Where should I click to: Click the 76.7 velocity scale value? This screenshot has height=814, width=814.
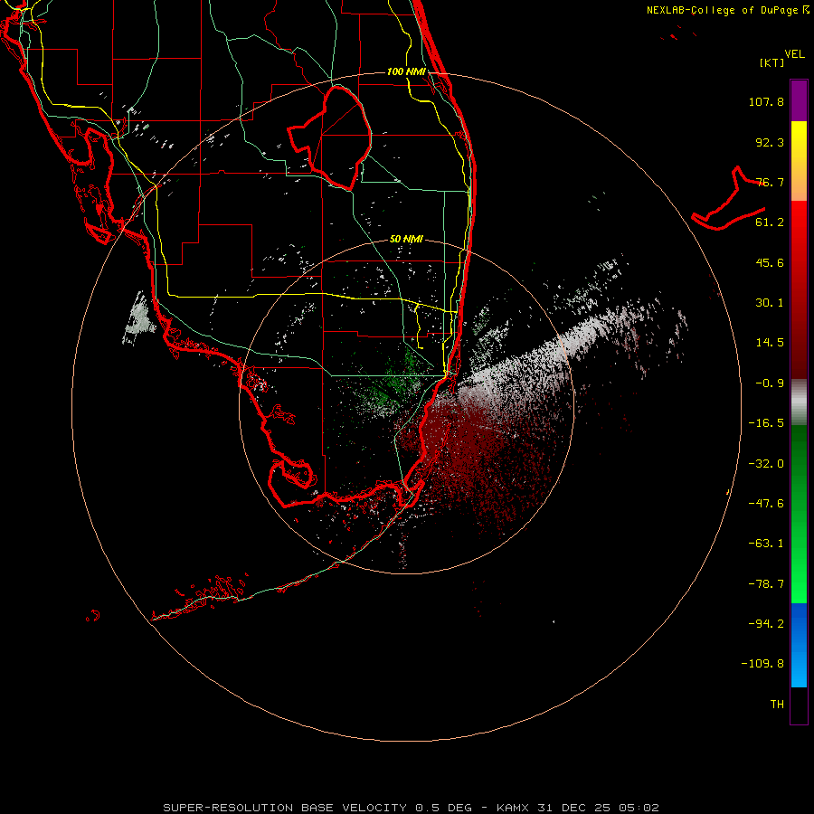click(x=770, y=182)
